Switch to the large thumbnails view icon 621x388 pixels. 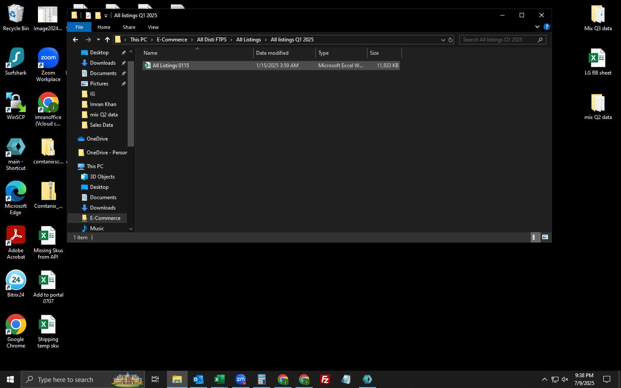coord(545,237)
